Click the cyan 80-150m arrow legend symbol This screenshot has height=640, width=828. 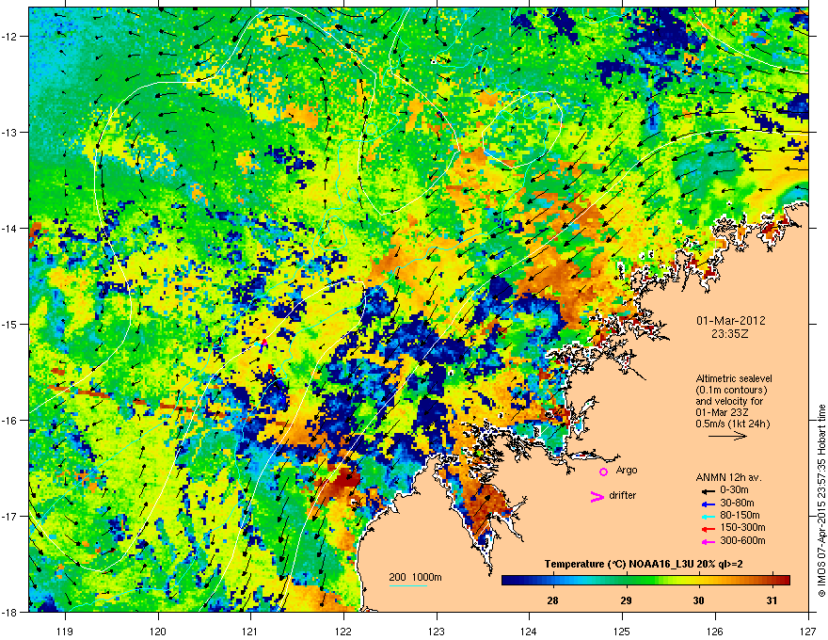point(708,516)
